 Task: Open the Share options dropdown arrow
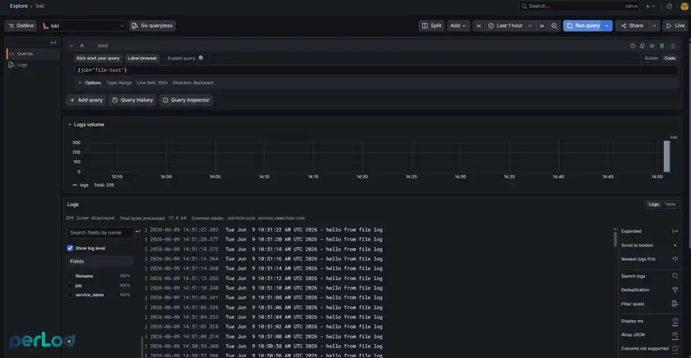coord(654,26)
